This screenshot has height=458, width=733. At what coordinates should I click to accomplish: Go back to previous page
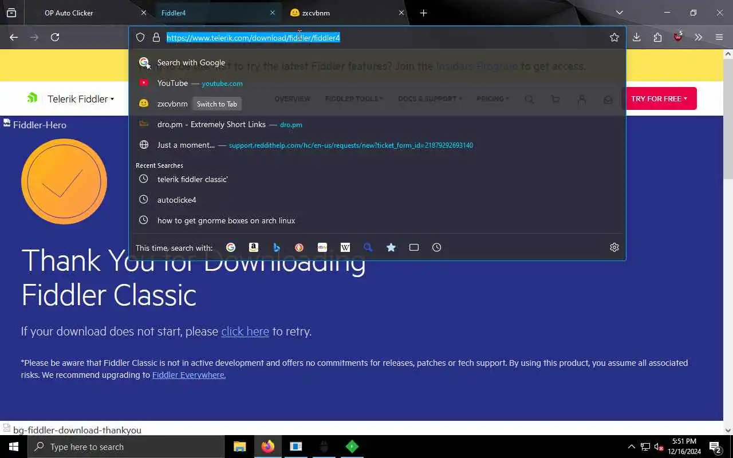14,37
